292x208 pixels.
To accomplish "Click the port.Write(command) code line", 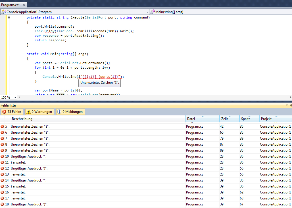I will [54, 26].
